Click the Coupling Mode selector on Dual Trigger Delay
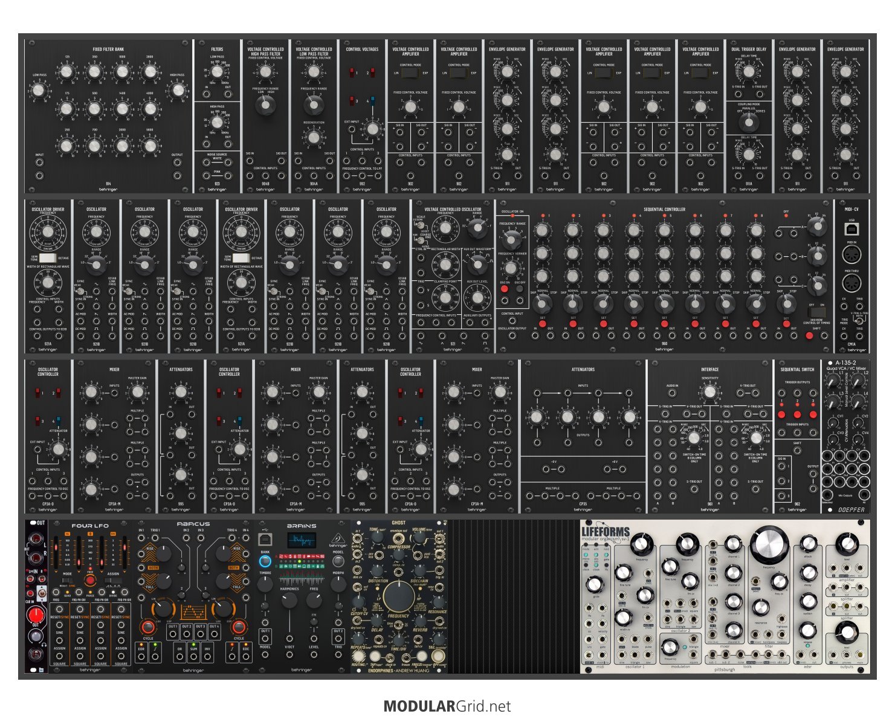Image resolution: width=895 pixels, height=719 pixels. pyautogui.click(x=749, y=122)
